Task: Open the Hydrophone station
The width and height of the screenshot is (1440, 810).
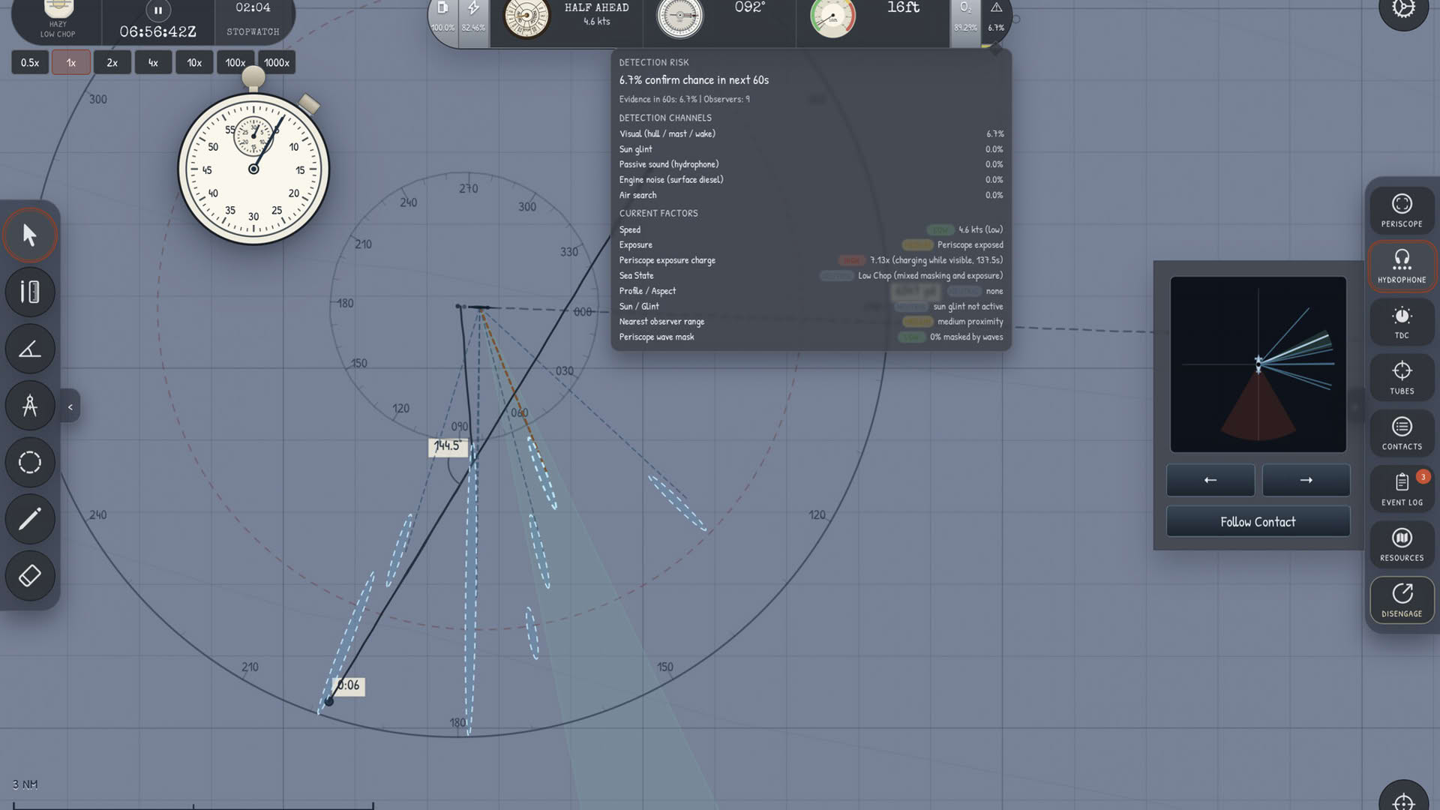Action: click(1402, 266)
